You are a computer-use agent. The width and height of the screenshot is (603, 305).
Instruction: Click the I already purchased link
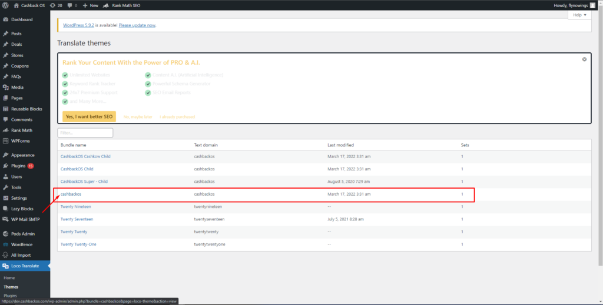tap(177, 117)
